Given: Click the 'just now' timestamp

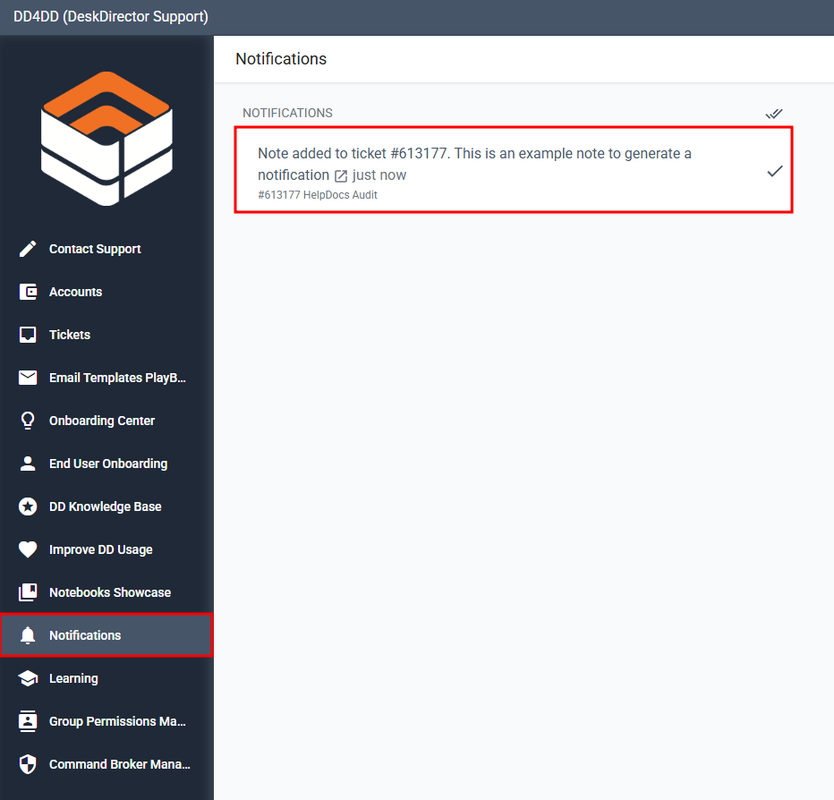Looking at the screenshot, I should (379, 175).
